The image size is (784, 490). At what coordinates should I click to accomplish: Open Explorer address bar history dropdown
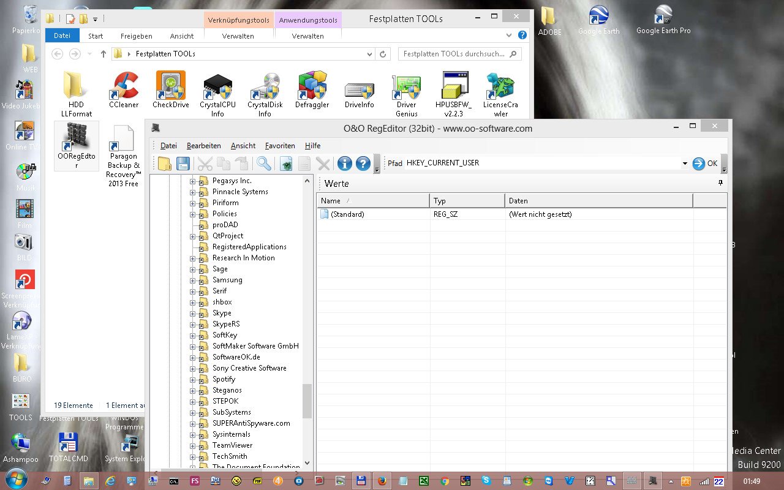[370, 54]
